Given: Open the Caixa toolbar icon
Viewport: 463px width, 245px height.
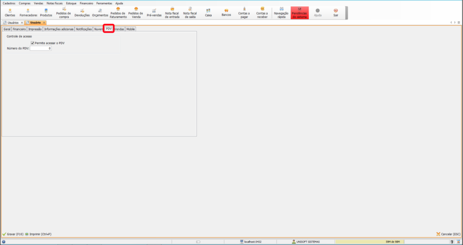Looking at the screenshot, I should pos(208,12).
